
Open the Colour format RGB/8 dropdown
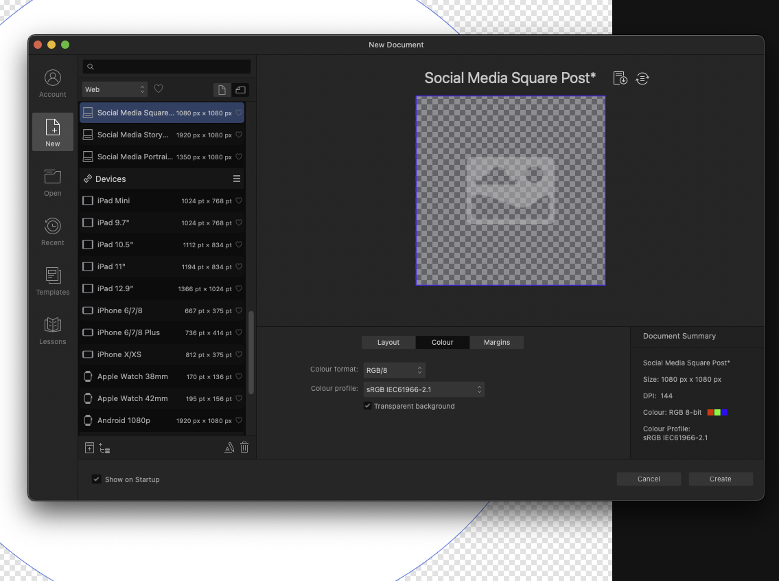(x=395, y=370)
